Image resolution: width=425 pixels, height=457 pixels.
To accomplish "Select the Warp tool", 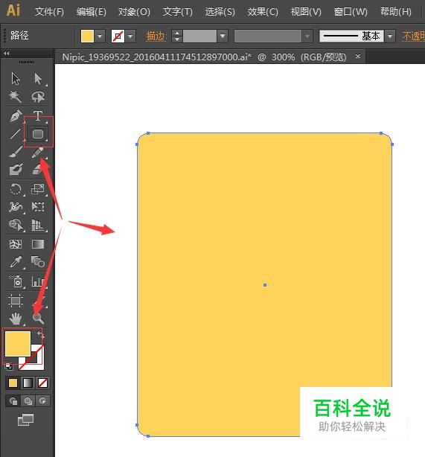I will (16, 207).
